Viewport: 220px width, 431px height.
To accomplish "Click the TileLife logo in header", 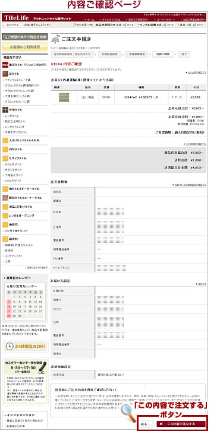I will point(16,18).
